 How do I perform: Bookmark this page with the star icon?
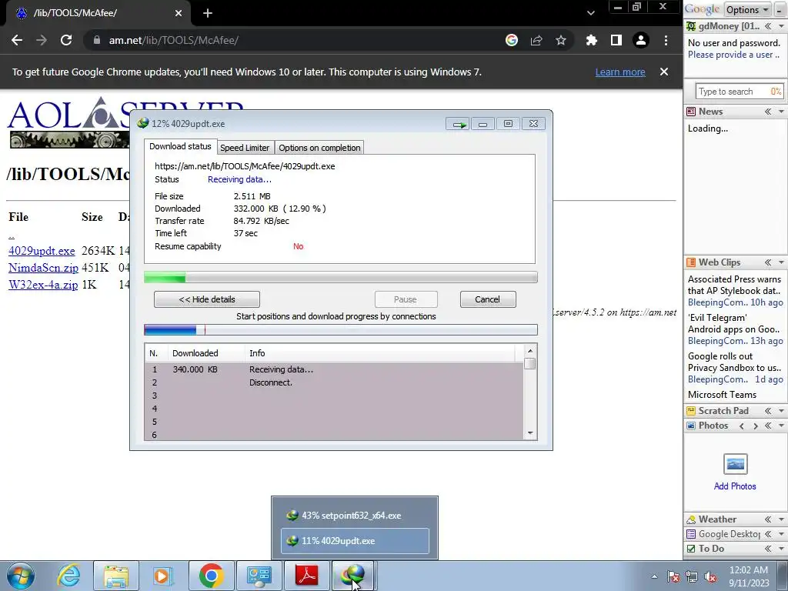point(561,40)
